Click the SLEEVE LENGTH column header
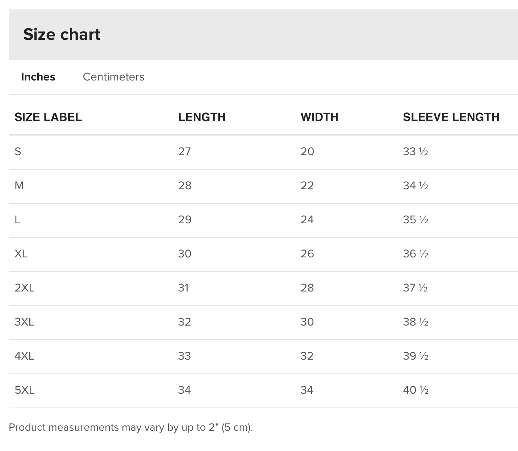This screenshot has height=451, width=518. 451,117
